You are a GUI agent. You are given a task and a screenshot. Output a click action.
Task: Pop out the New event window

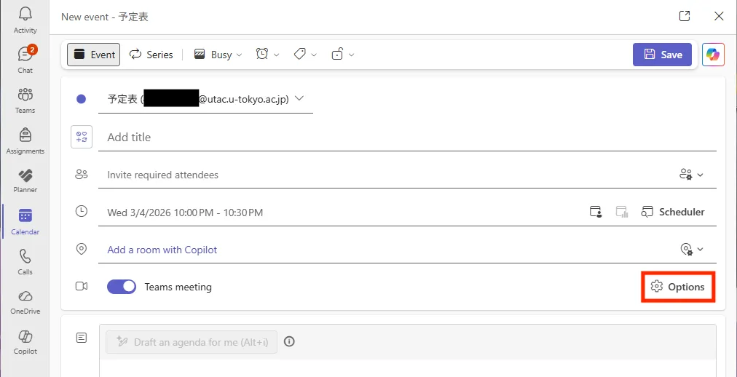click(684, 16)
